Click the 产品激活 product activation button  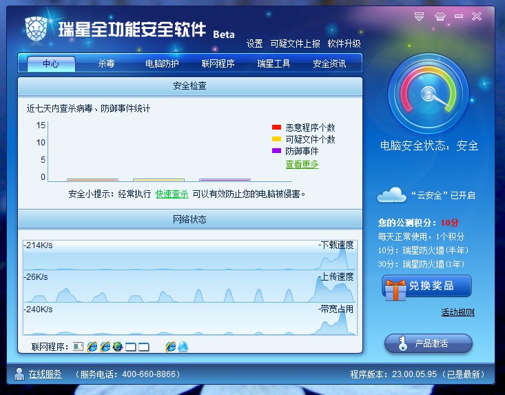(x=429, y=343)
